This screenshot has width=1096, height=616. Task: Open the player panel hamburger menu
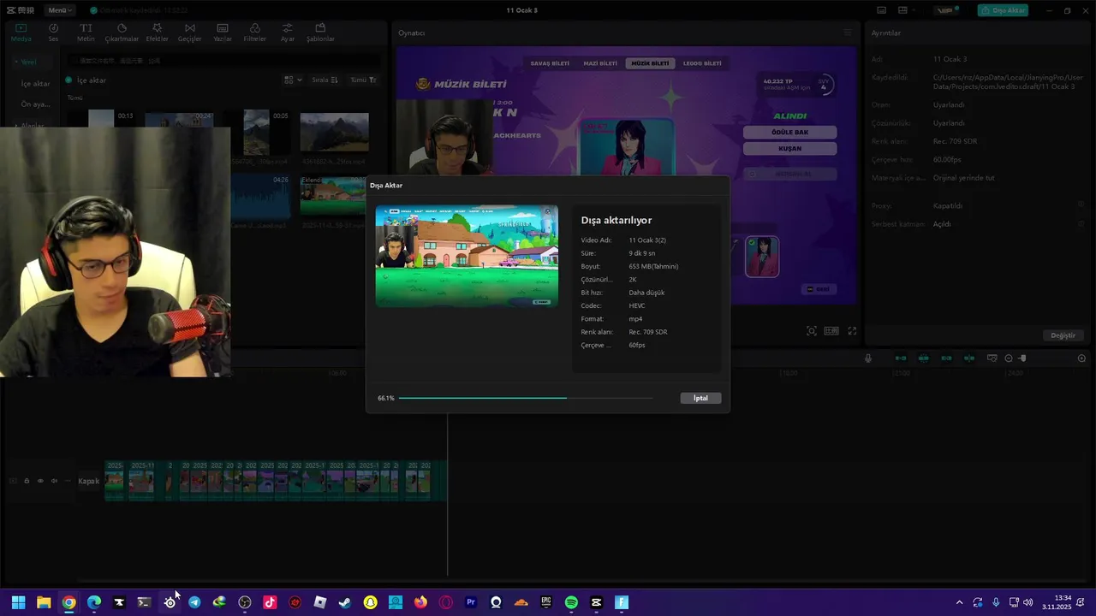[848, 33]
